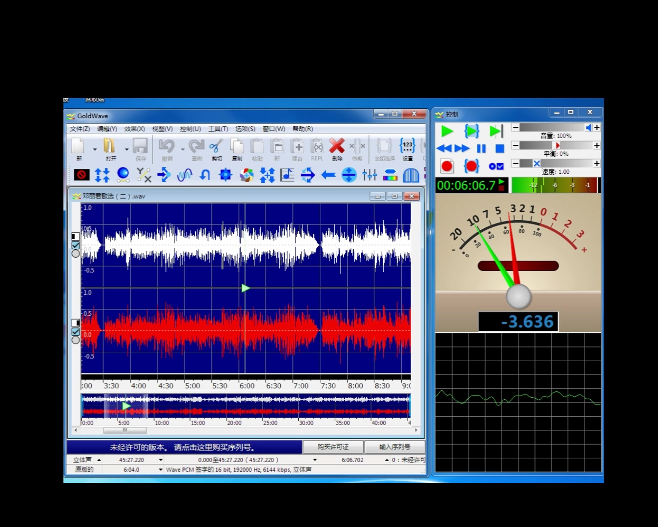Click the circular up-down arrow effect icon

click(349, 175)
